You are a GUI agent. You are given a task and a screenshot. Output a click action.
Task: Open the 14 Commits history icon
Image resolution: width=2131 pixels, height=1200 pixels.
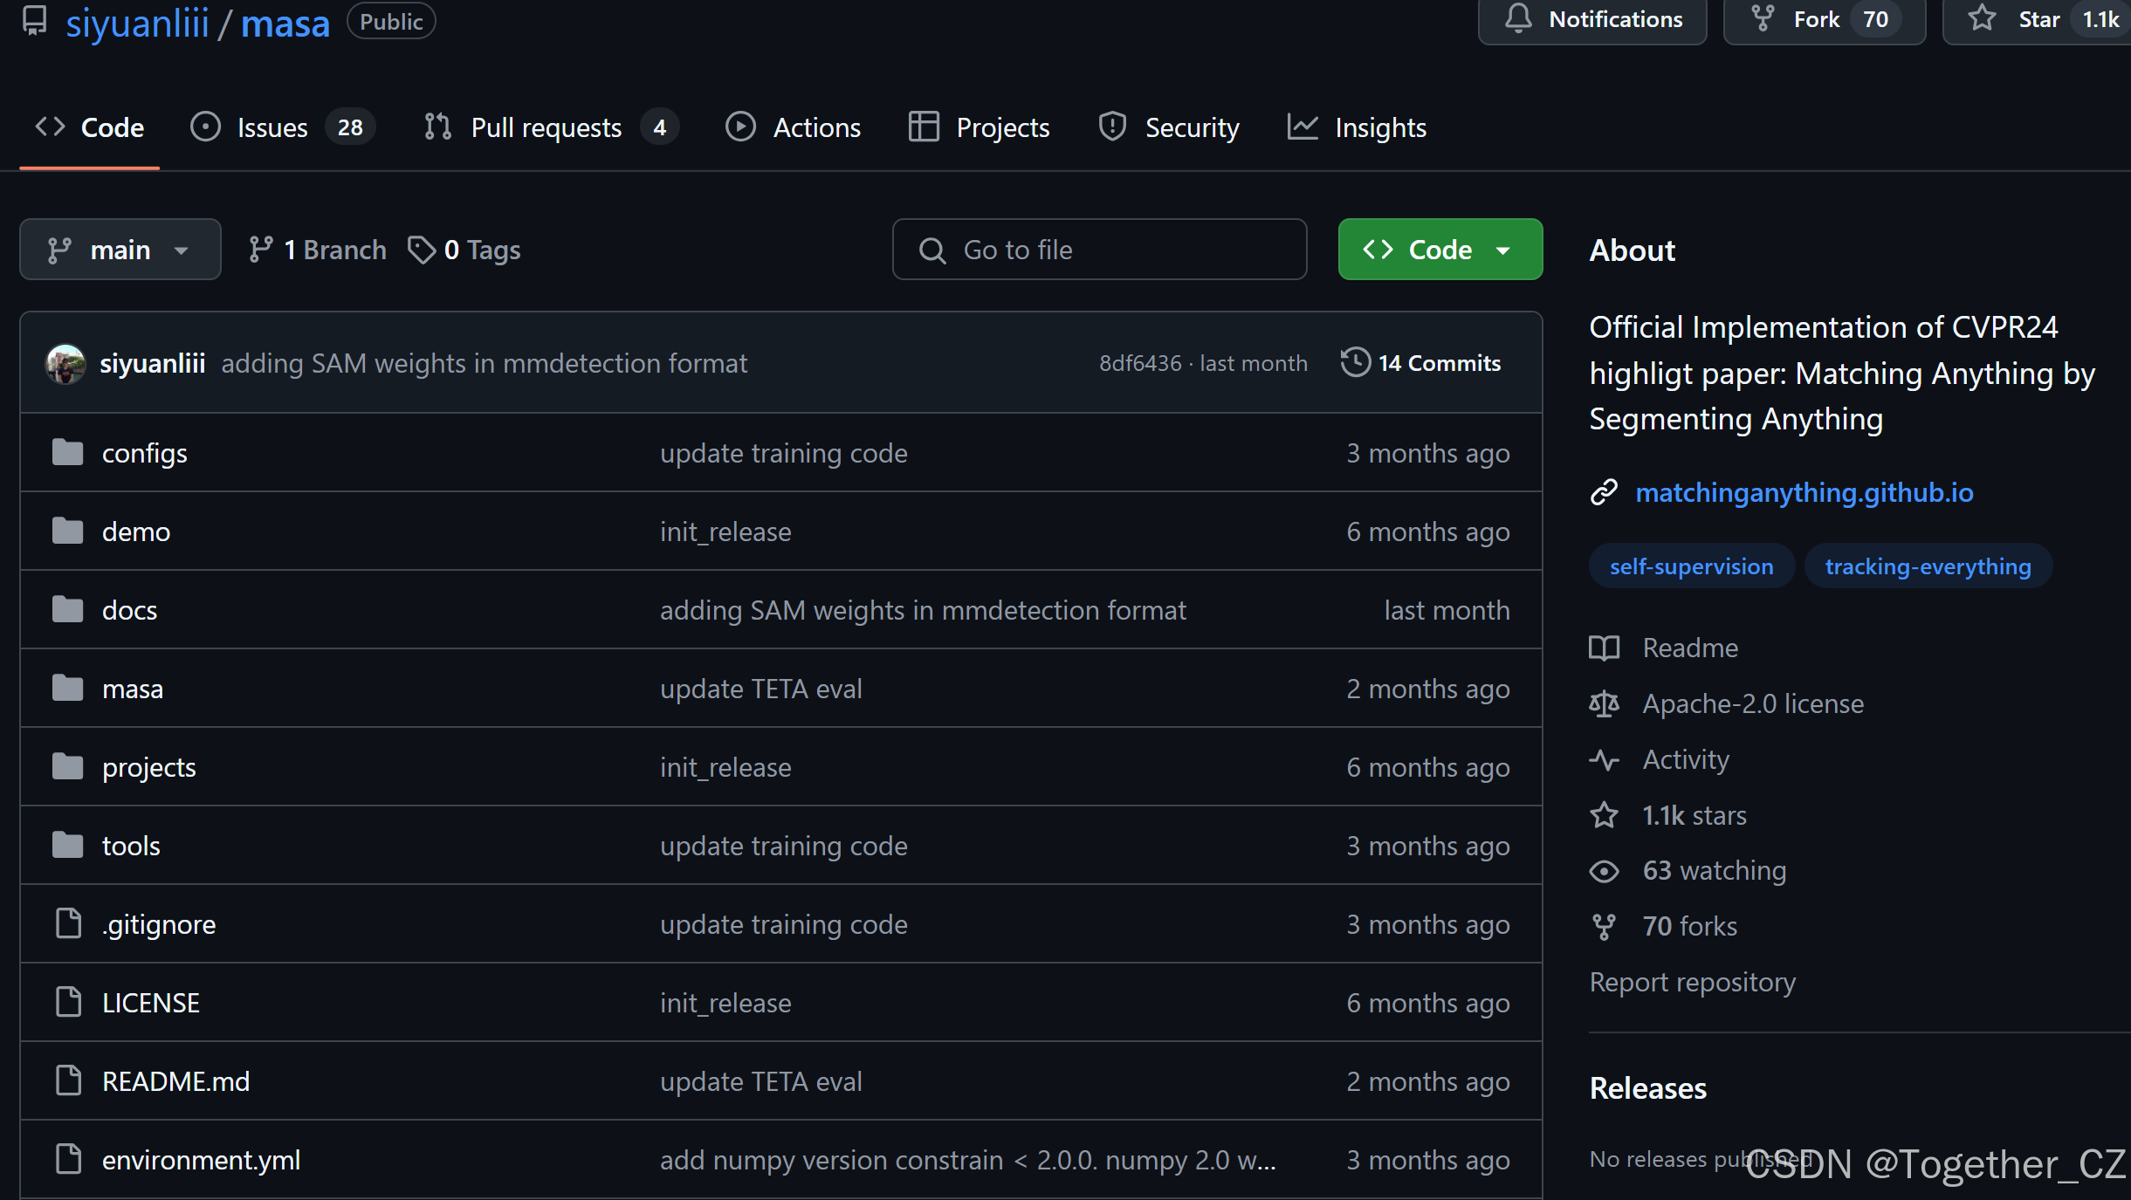(x=1355, y=363)
